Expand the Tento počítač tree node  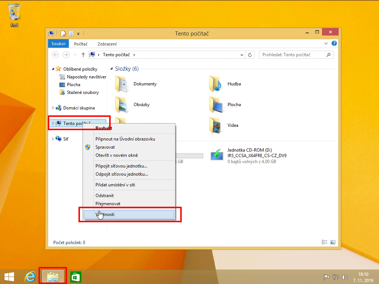[x=53, y=124]
